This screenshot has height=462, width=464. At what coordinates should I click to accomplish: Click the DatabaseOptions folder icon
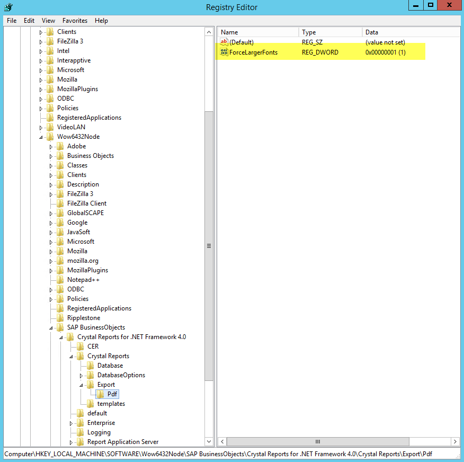tap(90, 375)
